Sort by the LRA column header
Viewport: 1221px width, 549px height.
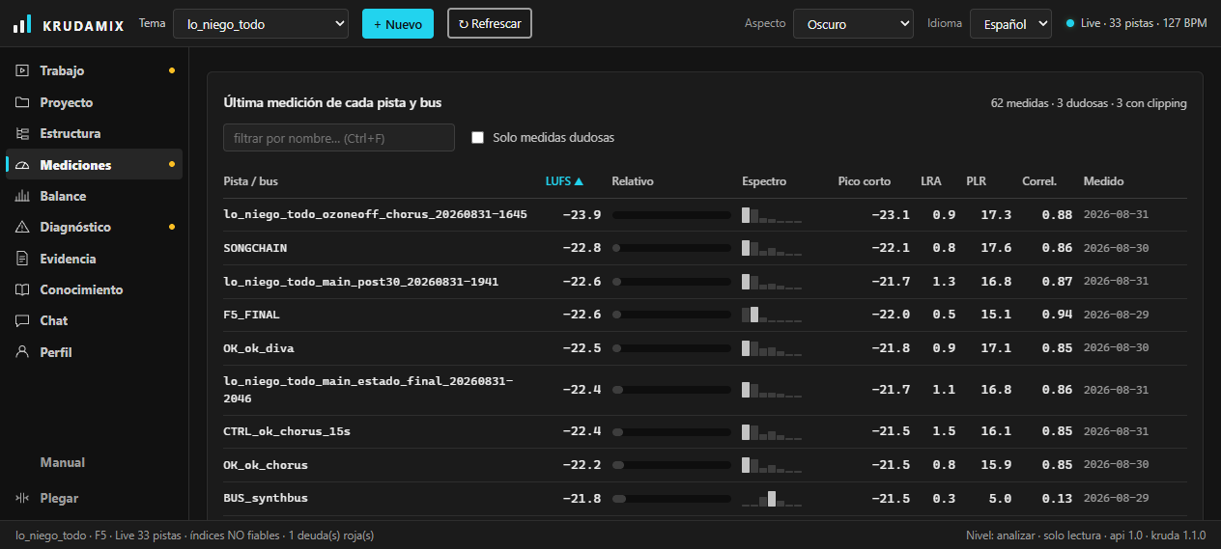coord(931,181)
